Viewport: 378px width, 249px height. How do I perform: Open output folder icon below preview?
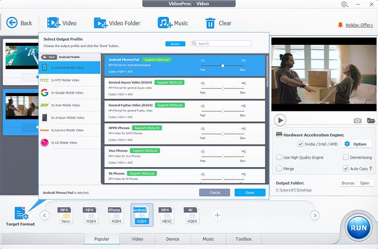(371, 120)
